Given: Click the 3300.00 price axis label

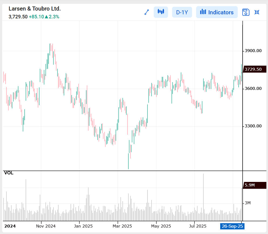Looking at the screenshot, I should click(x=253, y=126).
